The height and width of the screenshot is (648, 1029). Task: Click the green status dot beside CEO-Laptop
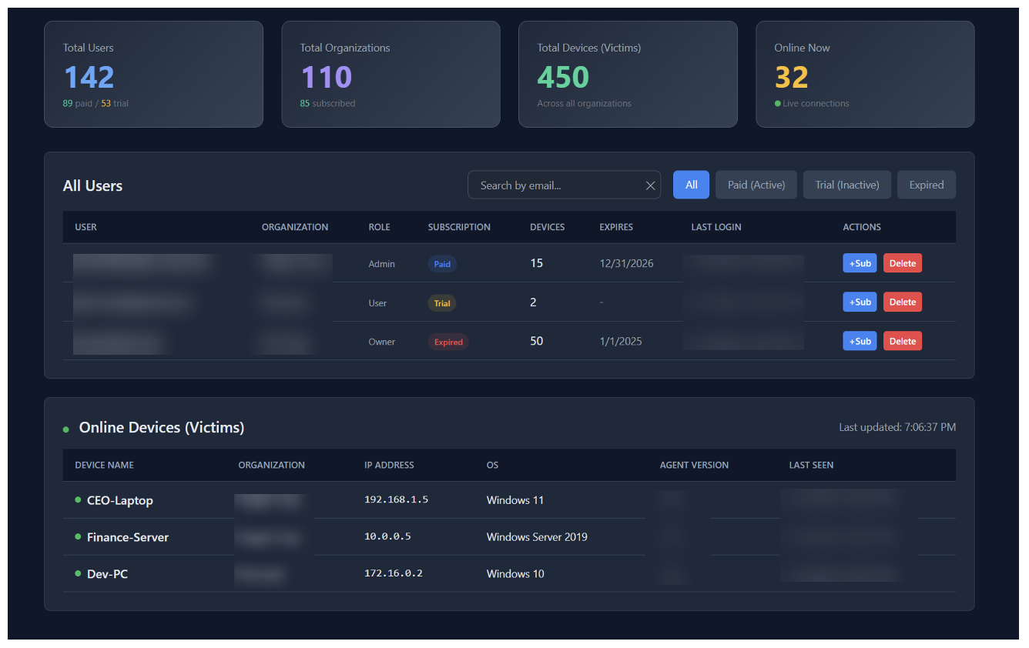(78, 500)
